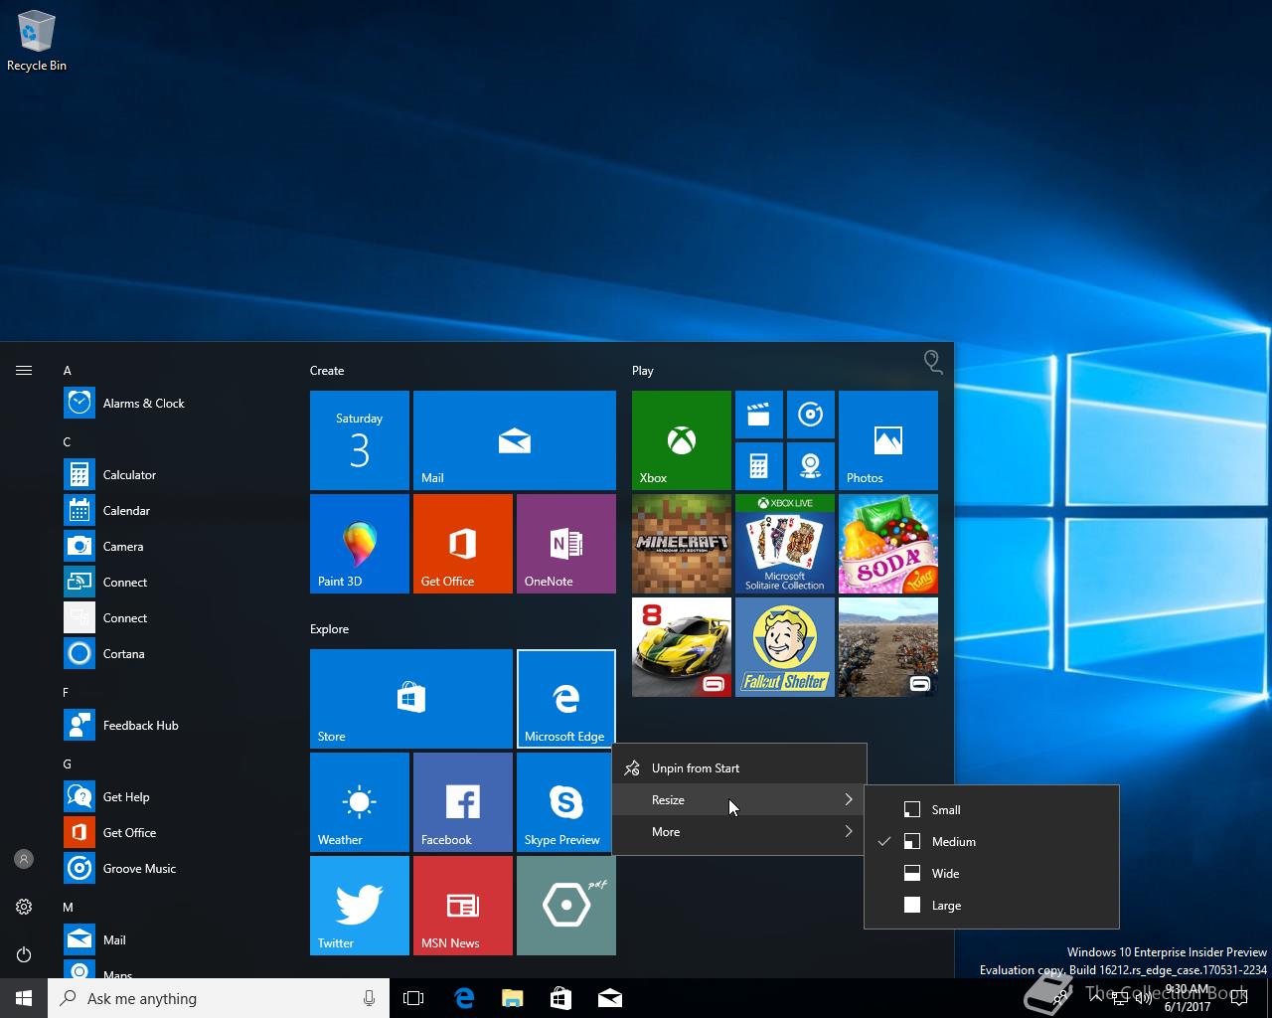Open Alarms & Clock from app list
This screenshot has height=1018, width=1272.
(x=169, y=404)
